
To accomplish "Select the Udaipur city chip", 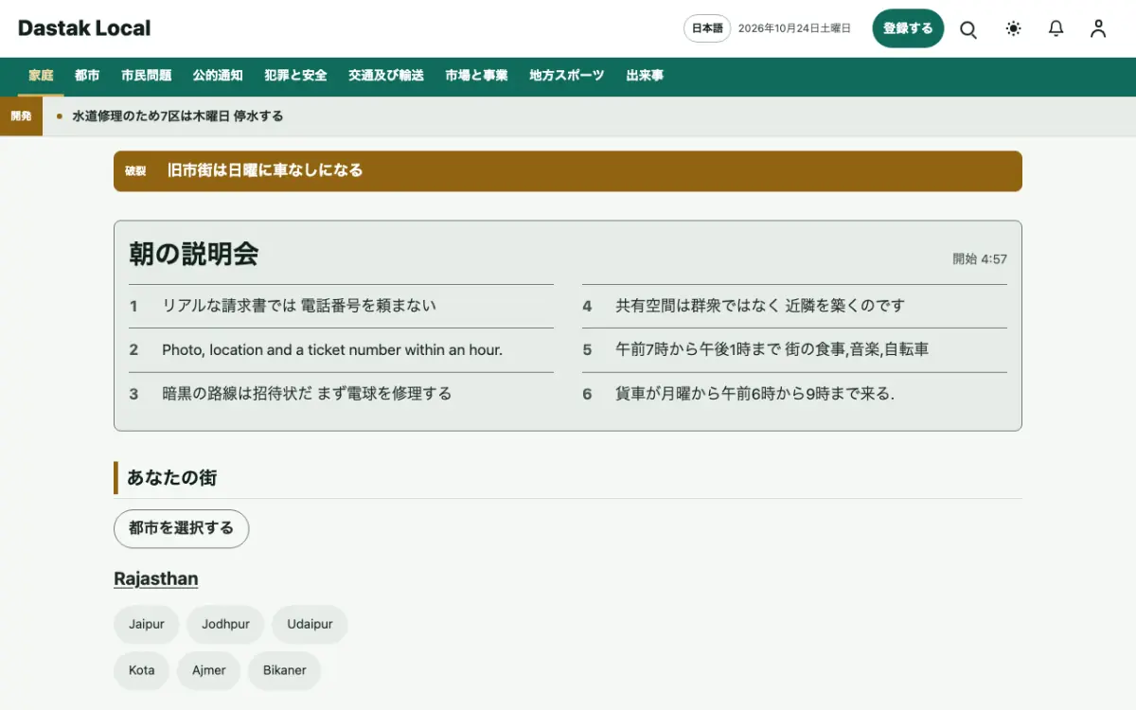I will (310, 625).
